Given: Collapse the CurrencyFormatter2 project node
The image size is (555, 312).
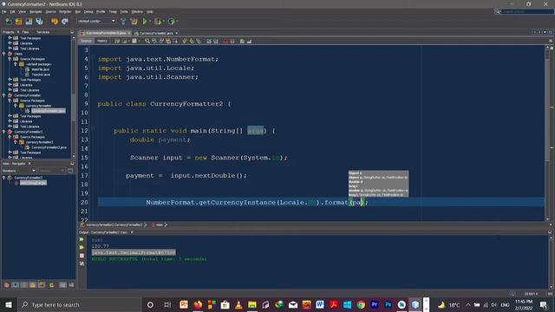Looking at the screenshot, I should click(x=3, y=132).
